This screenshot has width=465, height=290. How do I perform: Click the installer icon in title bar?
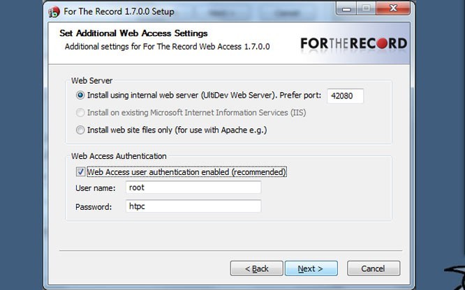pos(54,12)
